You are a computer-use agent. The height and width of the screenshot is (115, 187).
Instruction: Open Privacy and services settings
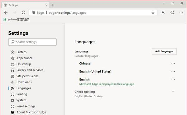(30, 70)
